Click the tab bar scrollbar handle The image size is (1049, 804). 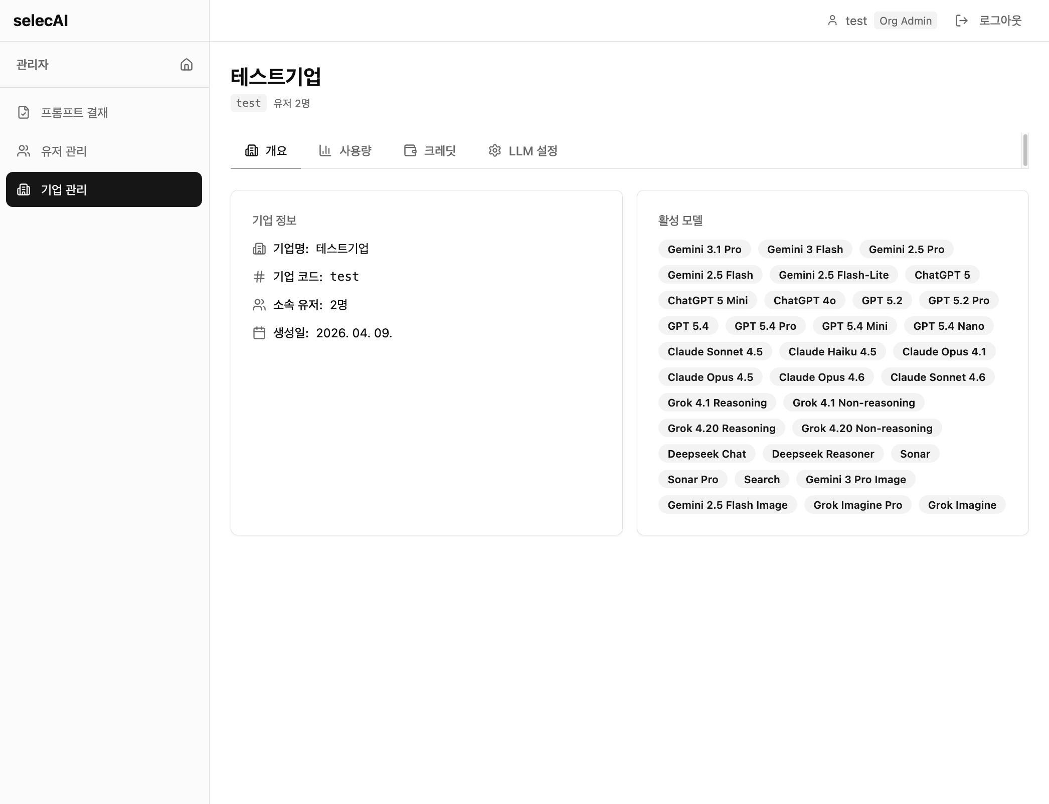tap(1025, 150)
